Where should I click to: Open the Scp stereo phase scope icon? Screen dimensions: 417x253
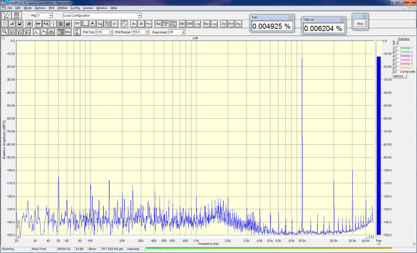(x=238, y=24)
